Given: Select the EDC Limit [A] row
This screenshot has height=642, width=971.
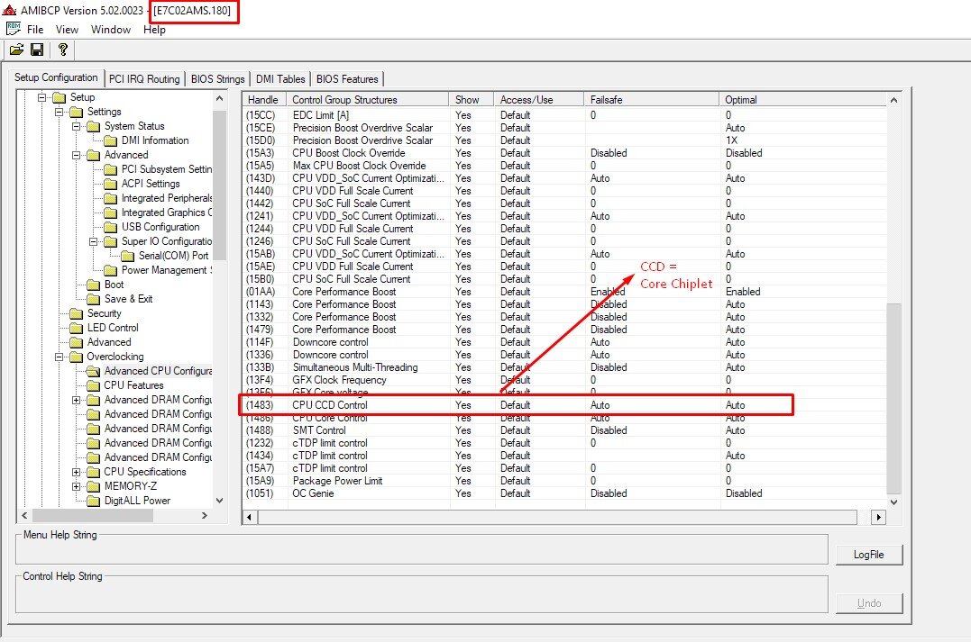Looking at the screenshot, I should (564, 115).
